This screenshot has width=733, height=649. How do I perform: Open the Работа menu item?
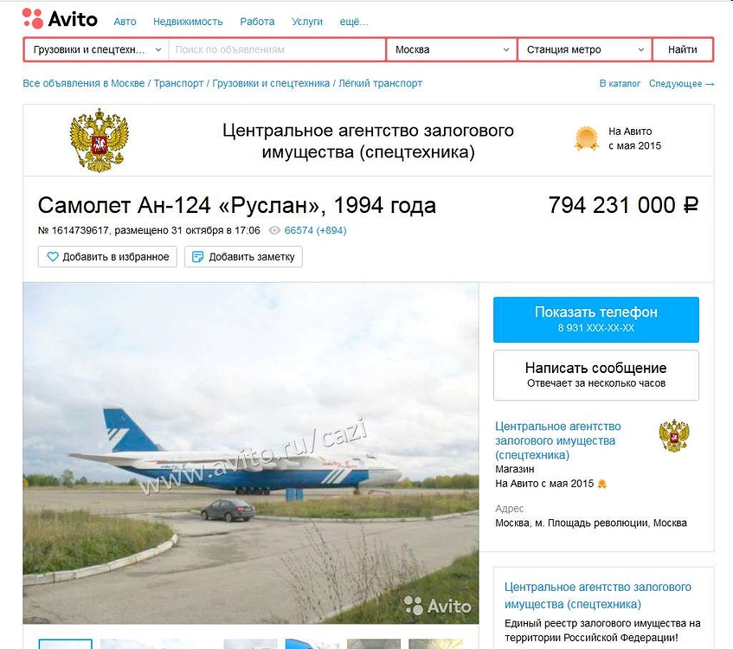point(257,22)
